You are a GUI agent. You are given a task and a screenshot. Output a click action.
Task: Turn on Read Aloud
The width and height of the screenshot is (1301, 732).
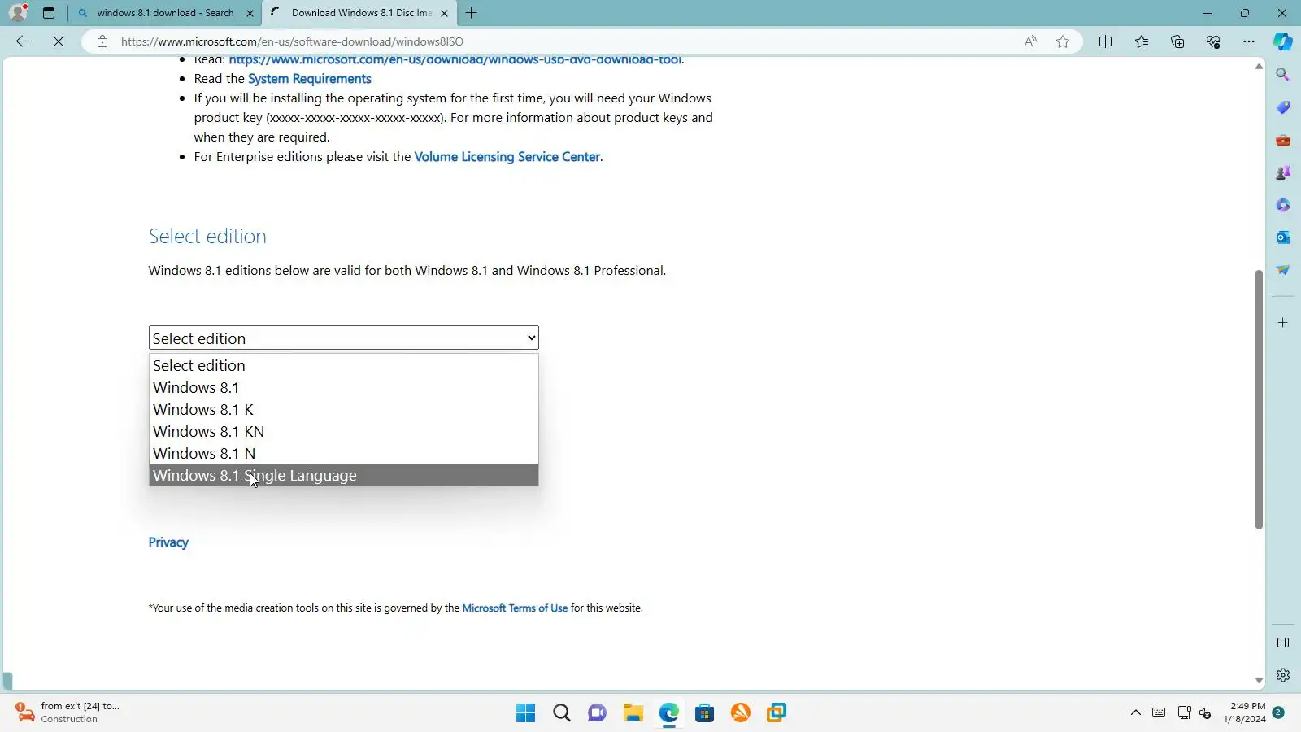(1030, 41)
